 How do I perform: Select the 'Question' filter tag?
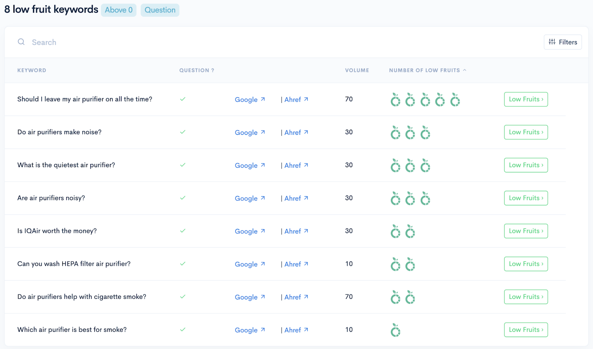click(160, 10)
